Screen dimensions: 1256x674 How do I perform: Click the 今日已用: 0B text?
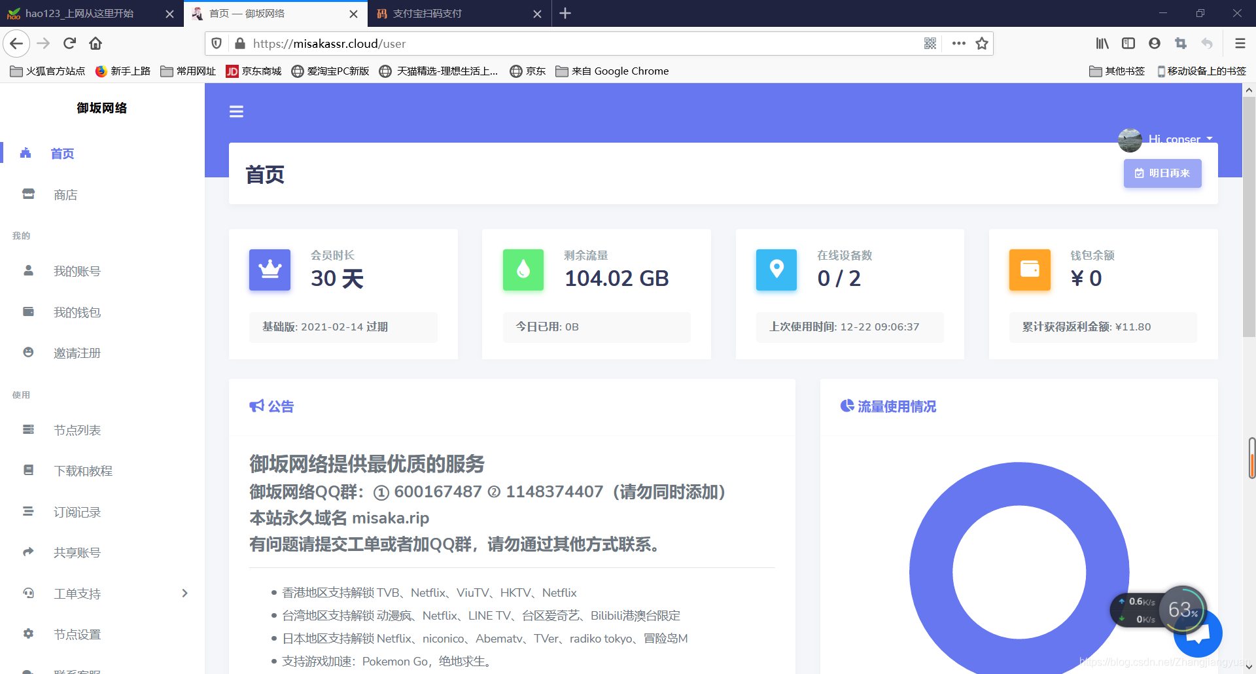tap(547, 327)
